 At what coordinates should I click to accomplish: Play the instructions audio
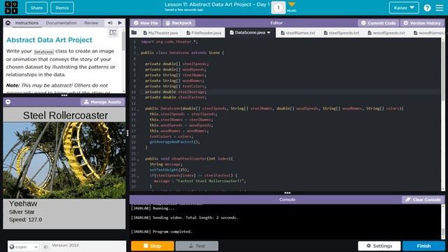pos(120,23)
